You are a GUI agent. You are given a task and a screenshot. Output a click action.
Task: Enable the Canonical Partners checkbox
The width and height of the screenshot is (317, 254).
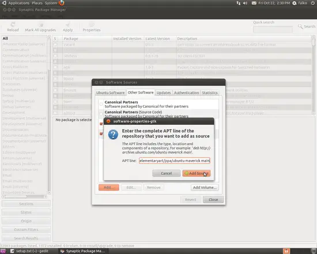pyautogui.click(x=101, y=104)
